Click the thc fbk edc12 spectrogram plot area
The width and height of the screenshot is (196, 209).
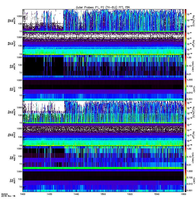pos(103,158)
